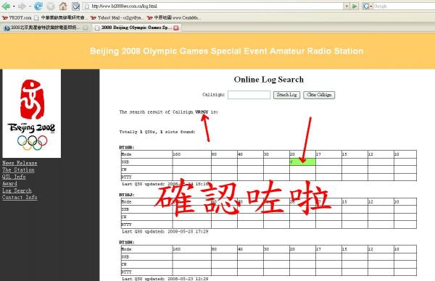Click the Search Log button

pyautogui.click(x=286, y=95)
